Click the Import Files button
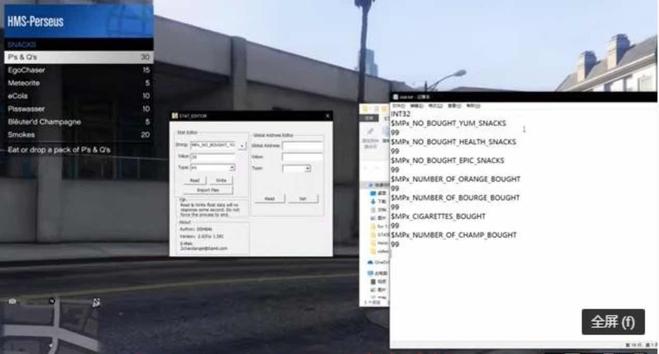Image resolution: width=659 pixels, height=354 pixels. pyautogui.click(x=208, y=190)
